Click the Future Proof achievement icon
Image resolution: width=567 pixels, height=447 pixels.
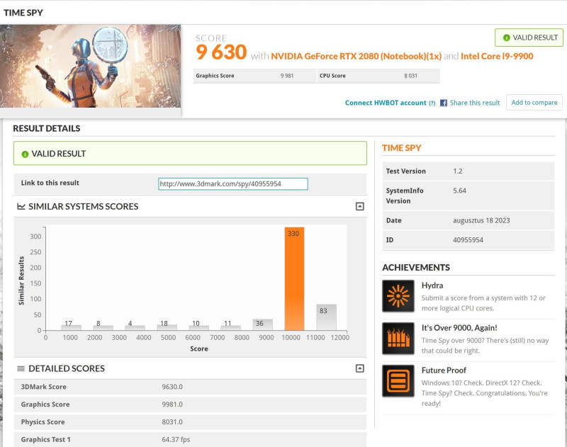pos(398,381)
